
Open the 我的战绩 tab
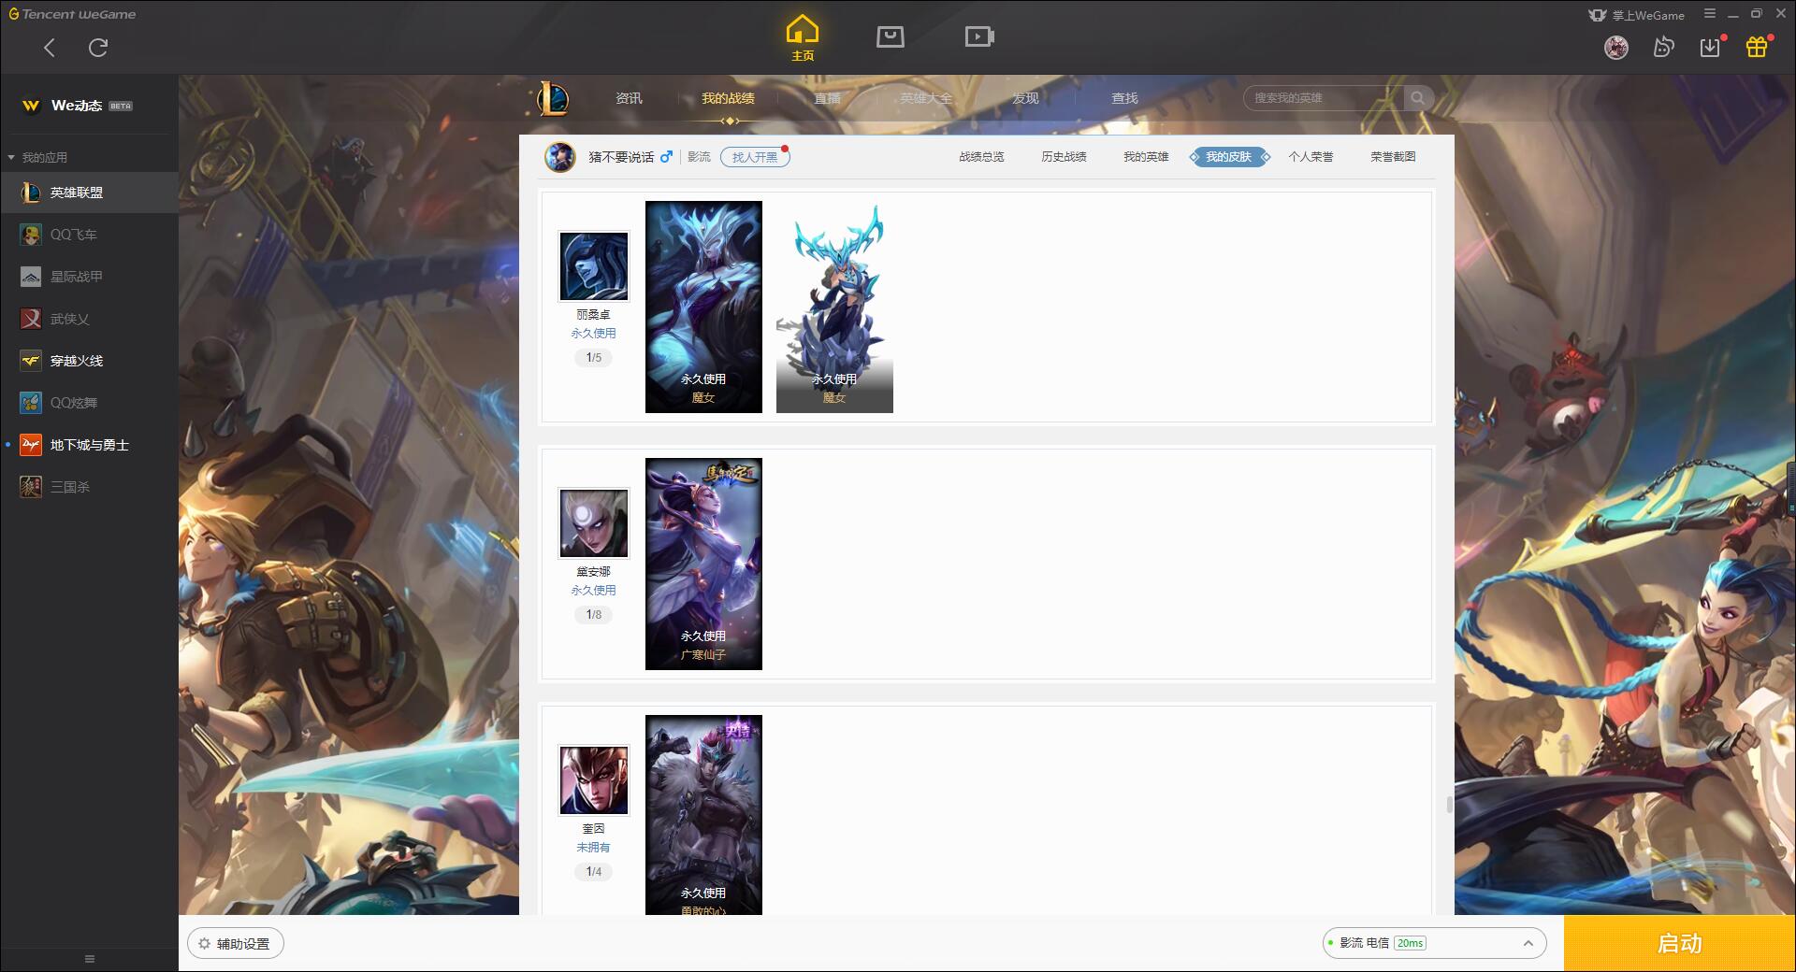pyautogui.click(x=728, y=98)
